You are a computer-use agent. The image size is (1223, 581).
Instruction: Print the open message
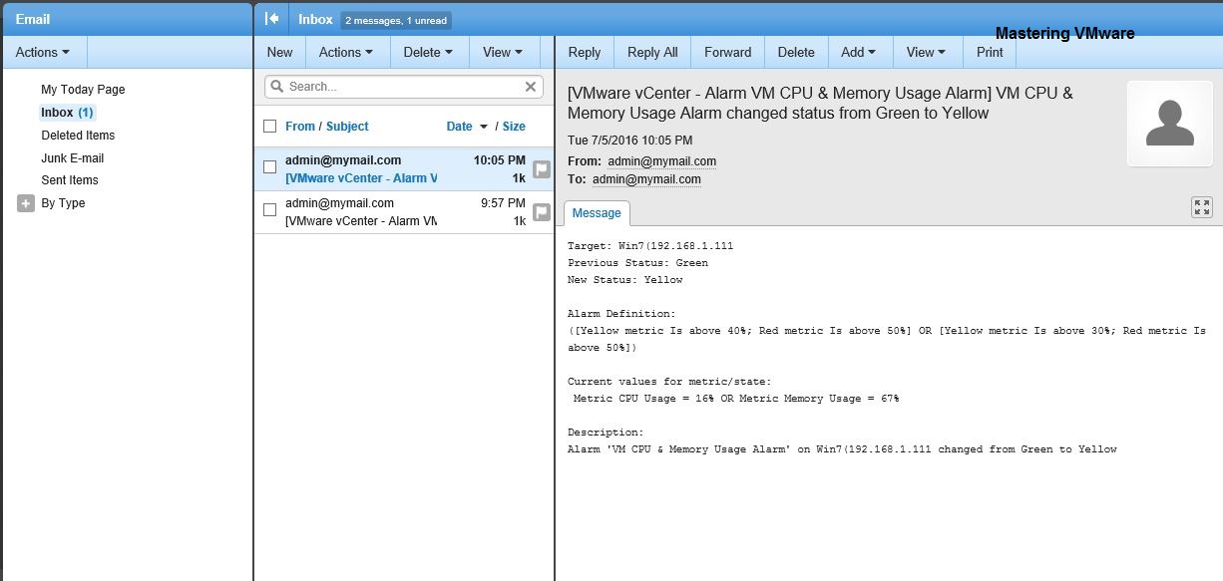point(990,52)
